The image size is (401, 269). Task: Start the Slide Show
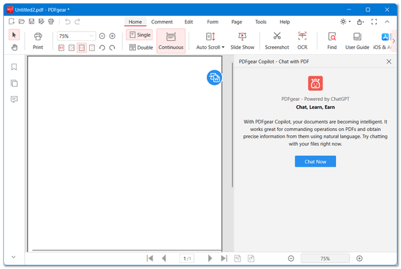pos(242,41)
